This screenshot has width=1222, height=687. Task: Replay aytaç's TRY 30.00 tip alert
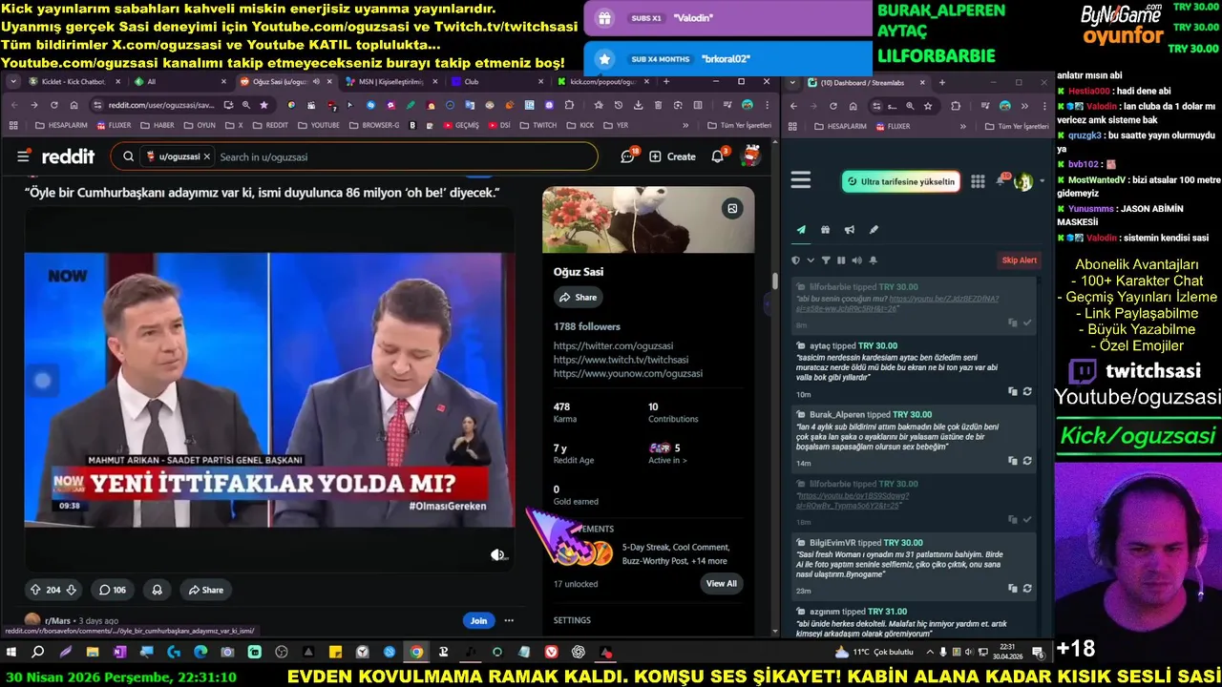pyautogui.click(x=1027, y=391)
